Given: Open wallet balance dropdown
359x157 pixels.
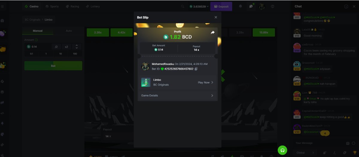Looking at the screenshot, I should click(x=199, y=6).
